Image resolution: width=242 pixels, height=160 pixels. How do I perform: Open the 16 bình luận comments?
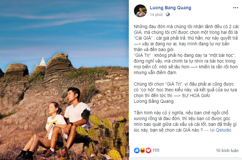click(227, 150)
